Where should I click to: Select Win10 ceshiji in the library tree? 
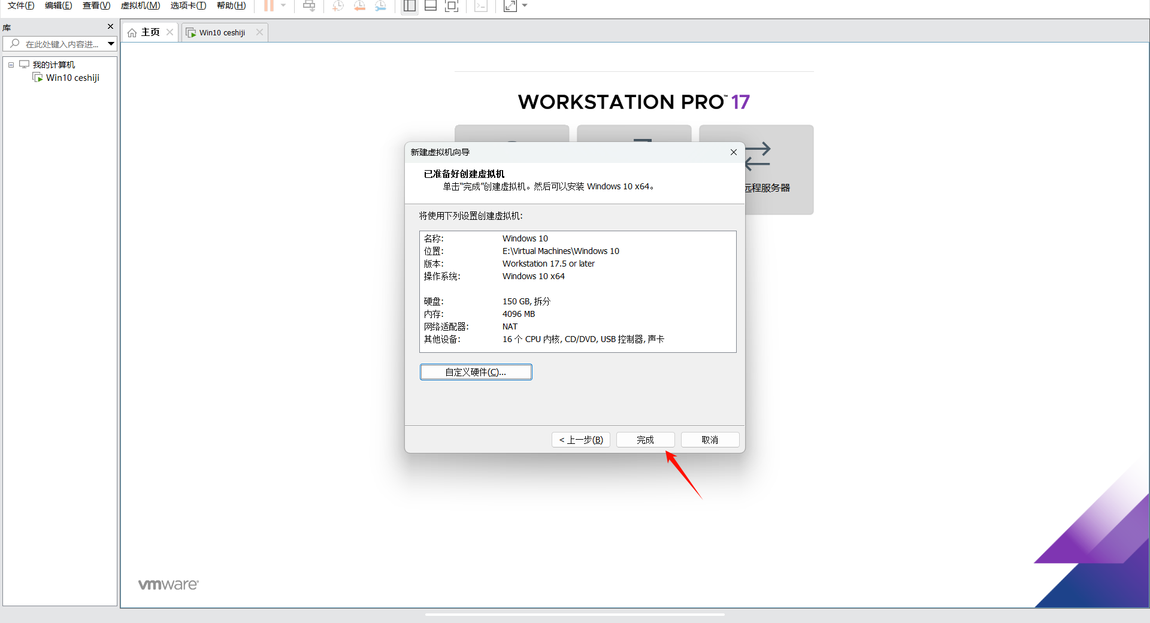point(72,78)
